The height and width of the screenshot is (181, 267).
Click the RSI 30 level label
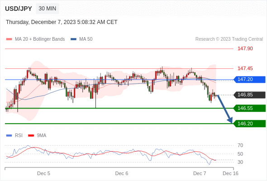click(x=240, y=162)
